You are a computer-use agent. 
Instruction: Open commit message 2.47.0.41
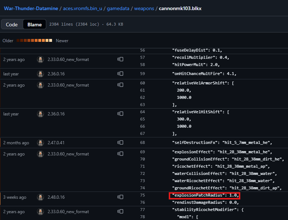tap(56, 143)
